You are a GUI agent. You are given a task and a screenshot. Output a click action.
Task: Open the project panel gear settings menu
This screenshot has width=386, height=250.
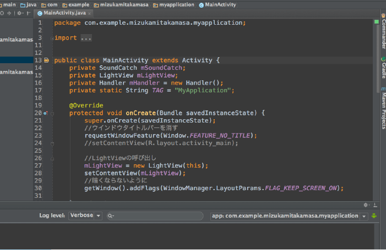(x=20, y=13)
